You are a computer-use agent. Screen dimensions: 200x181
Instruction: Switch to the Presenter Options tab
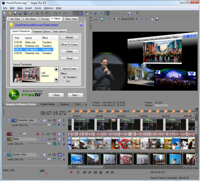(x=41, y=31)
